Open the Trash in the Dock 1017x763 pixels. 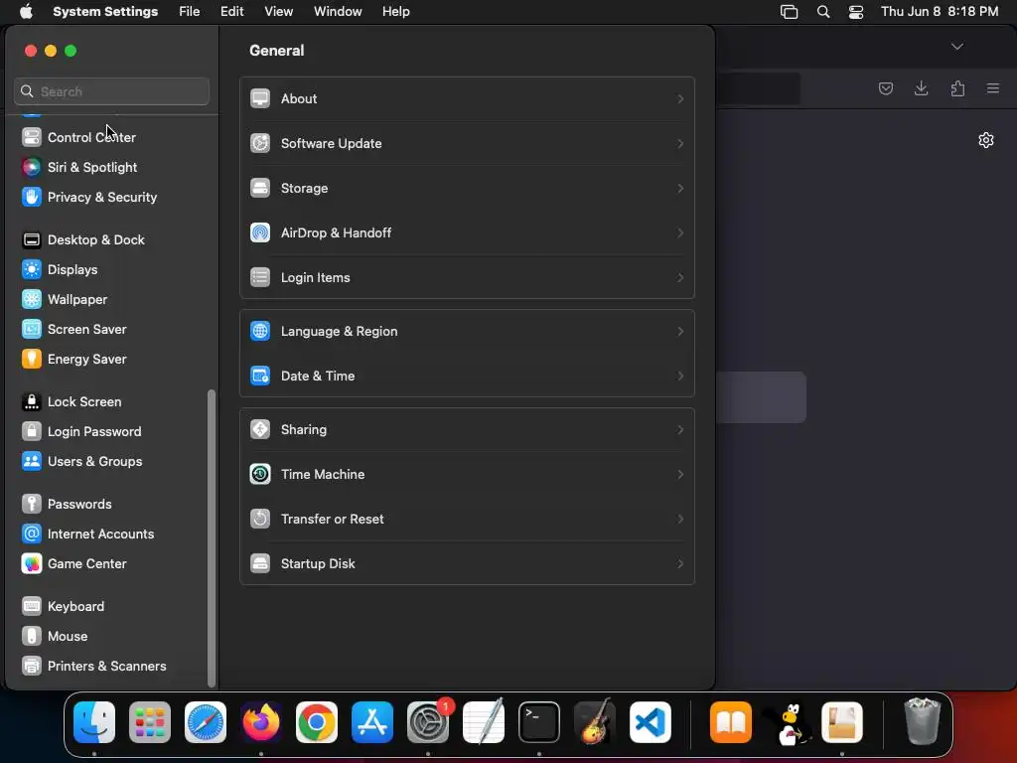pos(922,721)
